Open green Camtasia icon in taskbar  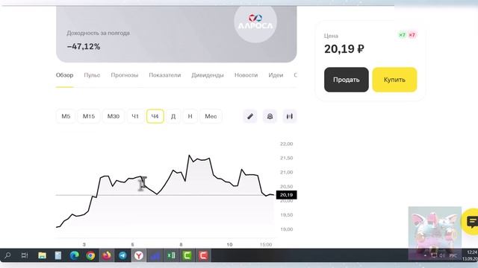pos(187,255)
